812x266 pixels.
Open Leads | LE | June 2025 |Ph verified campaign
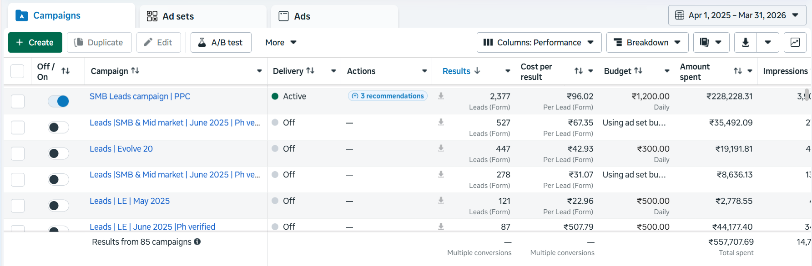[x=152, y=227]
